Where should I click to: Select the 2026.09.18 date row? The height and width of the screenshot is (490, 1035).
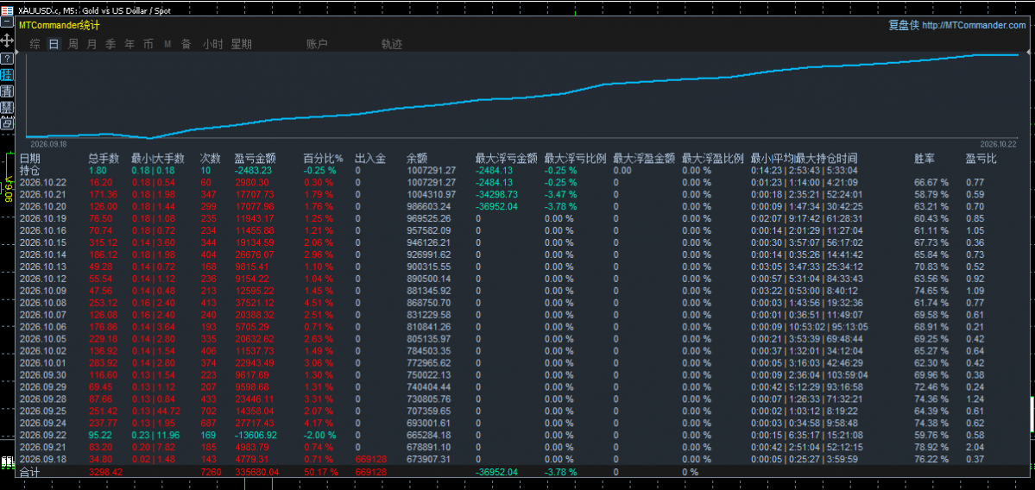521,459
